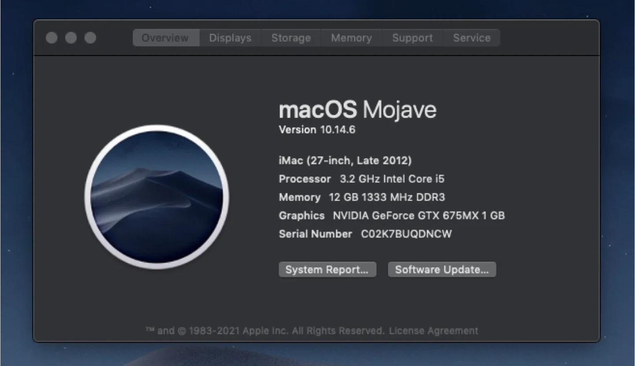Select the Overview tab
The image size is (635, 366).
point(166,38)
